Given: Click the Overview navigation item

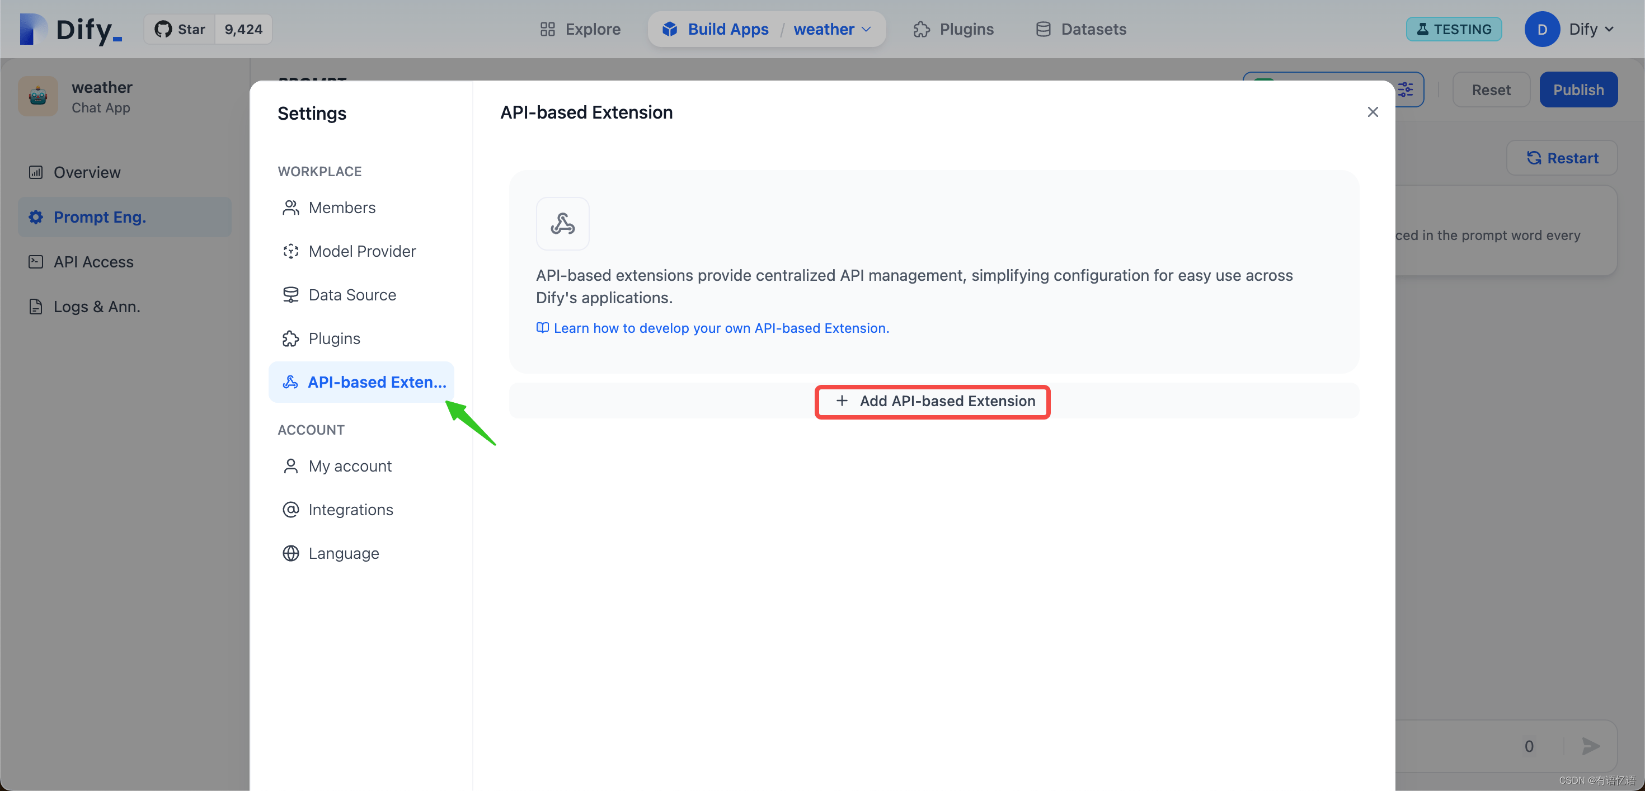Looking at the screenshot, I should [x=87, y=172].
